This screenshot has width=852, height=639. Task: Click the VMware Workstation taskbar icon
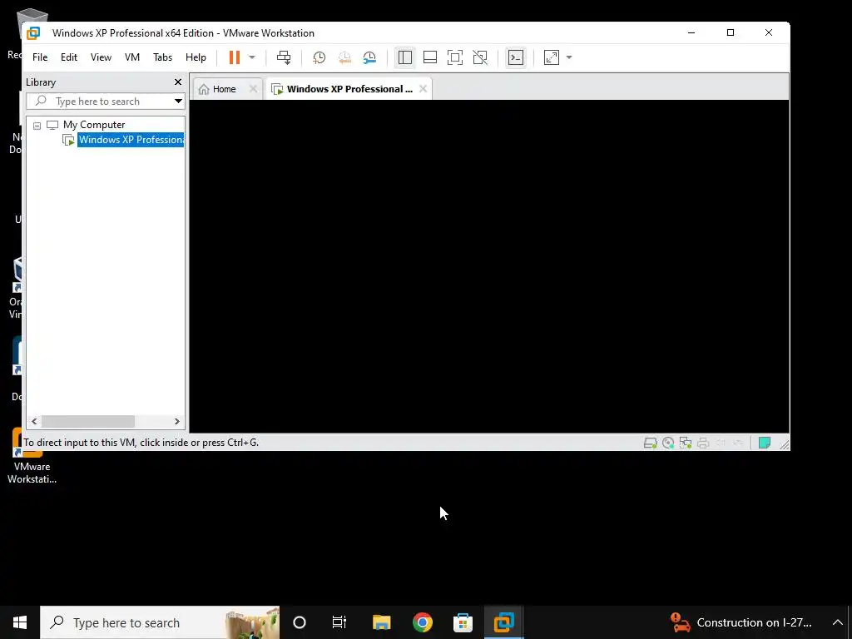tap(503, 622)
